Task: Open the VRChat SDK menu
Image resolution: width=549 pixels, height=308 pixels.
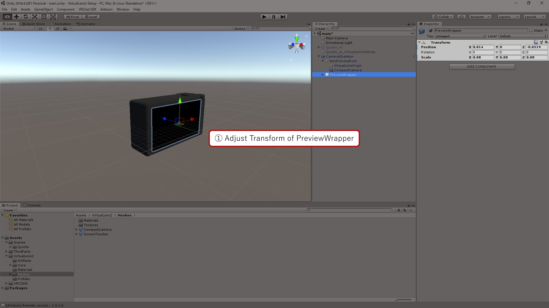Action: [87, 9]
